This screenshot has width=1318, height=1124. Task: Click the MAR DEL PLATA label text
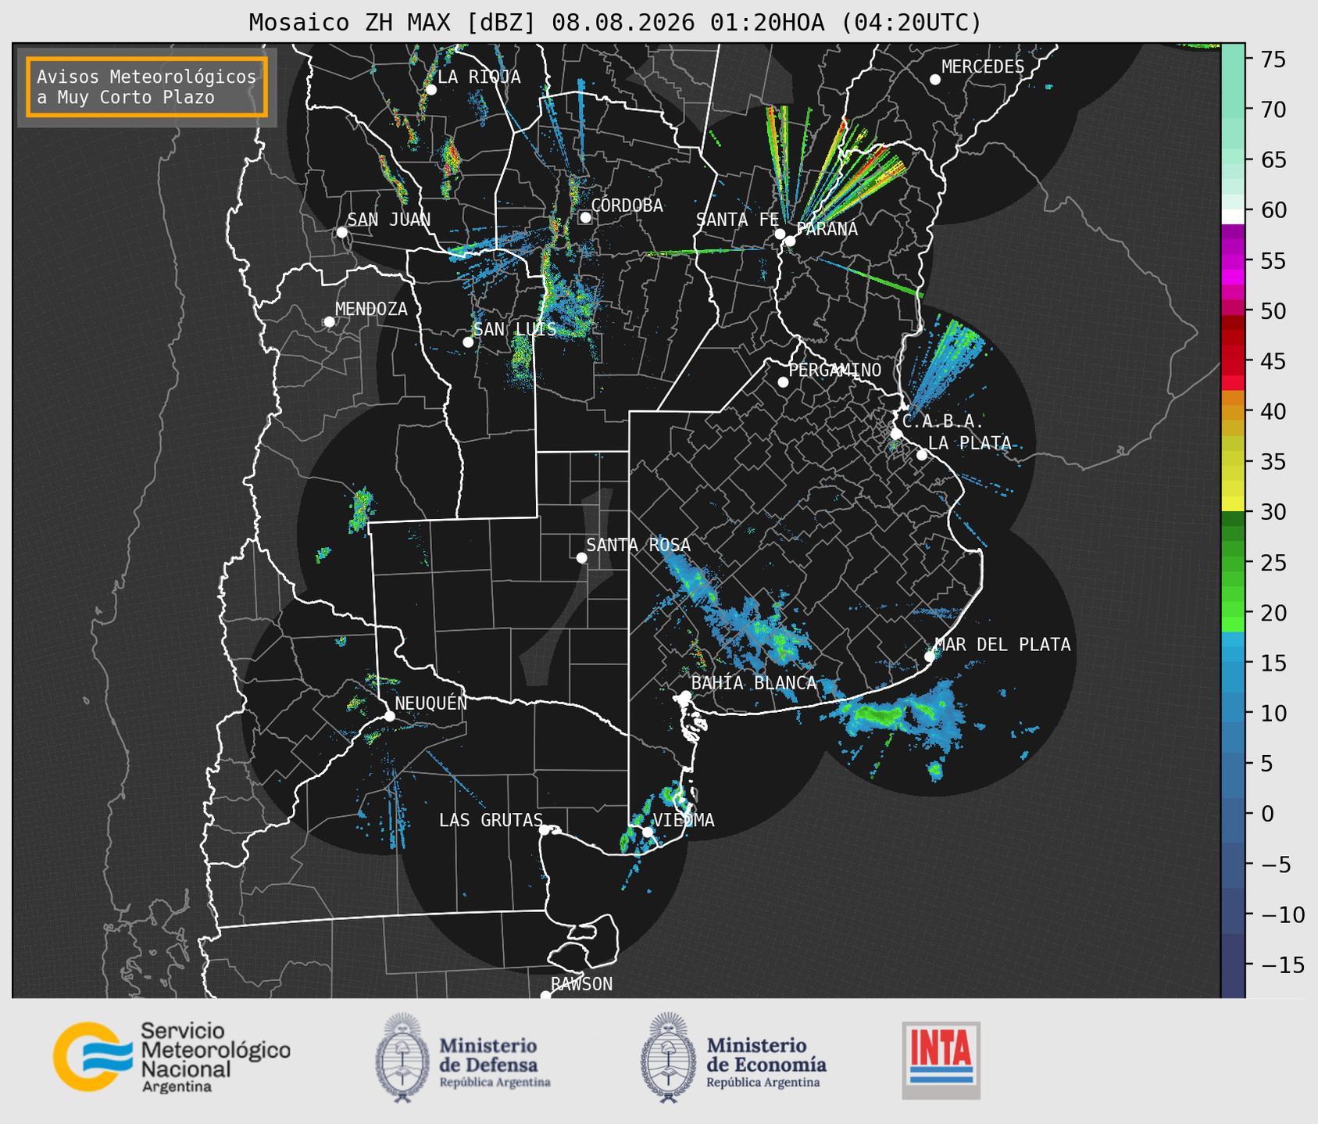[x=1003, y=645]
